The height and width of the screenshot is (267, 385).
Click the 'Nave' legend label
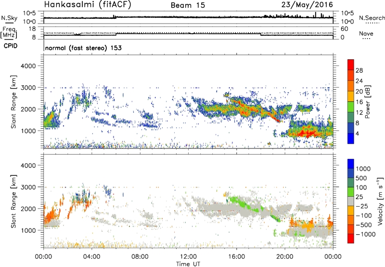pyautogui.click(x=366, y=34)
